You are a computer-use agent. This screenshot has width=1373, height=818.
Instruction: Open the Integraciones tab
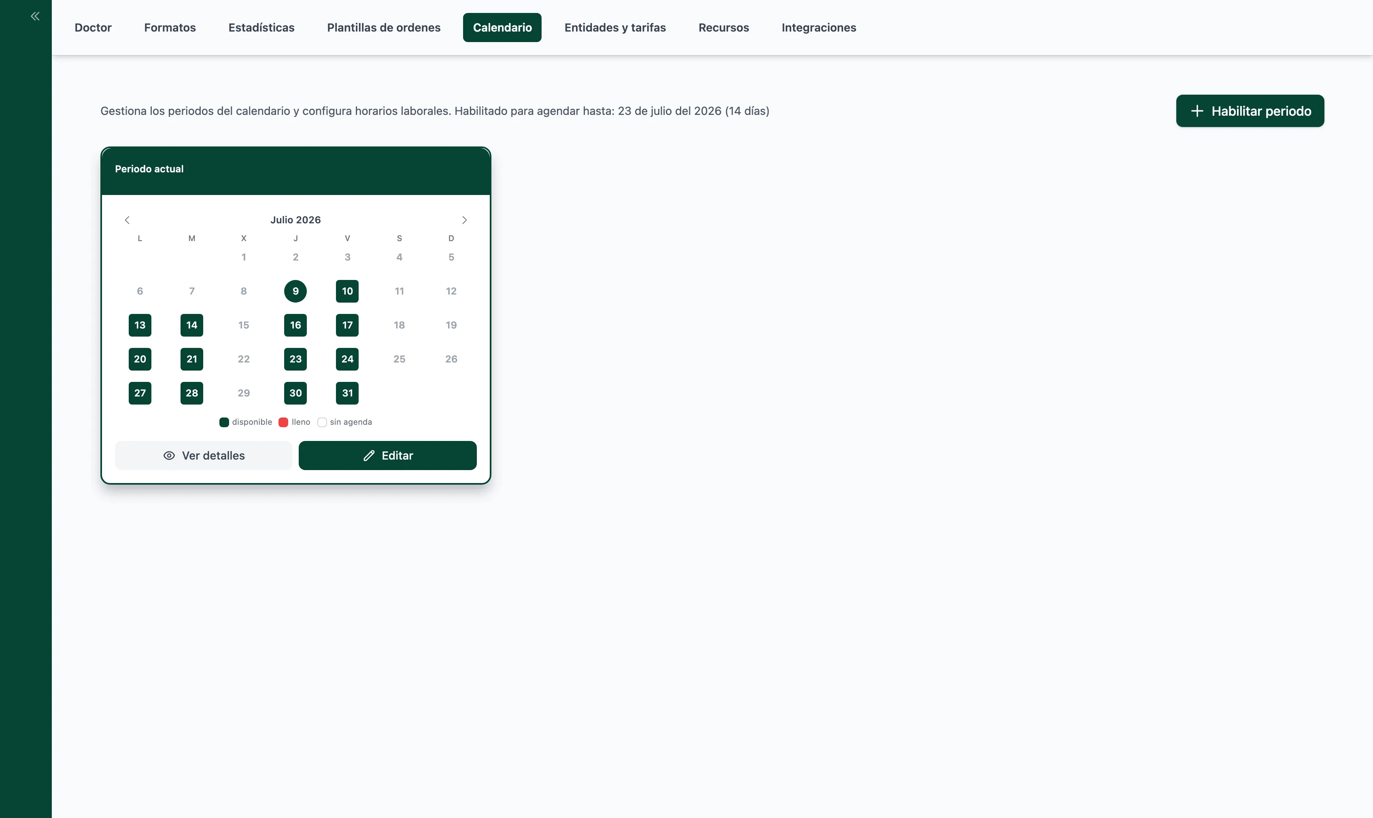click(x=819, y=28)
